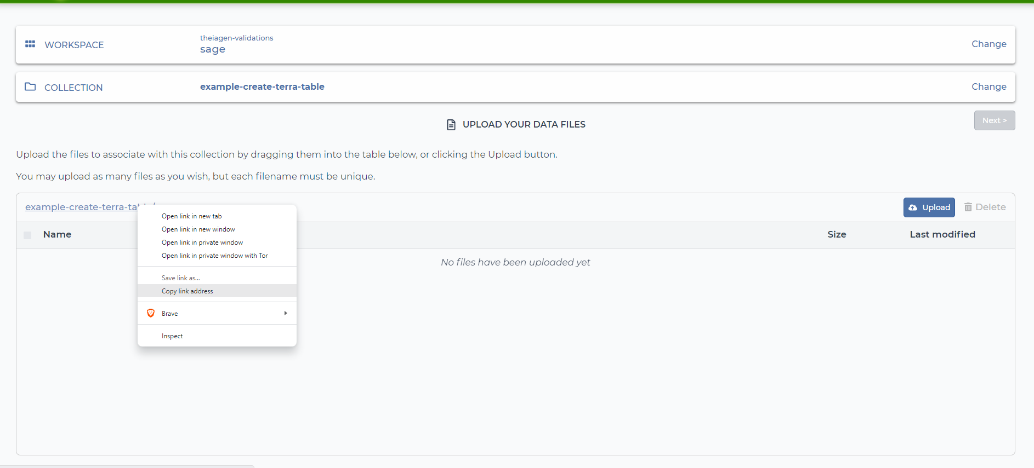
Task: Select Open link in new tab
Action: click(192, 216)
